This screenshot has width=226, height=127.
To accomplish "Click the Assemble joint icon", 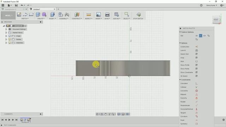I will click(67, 14).
